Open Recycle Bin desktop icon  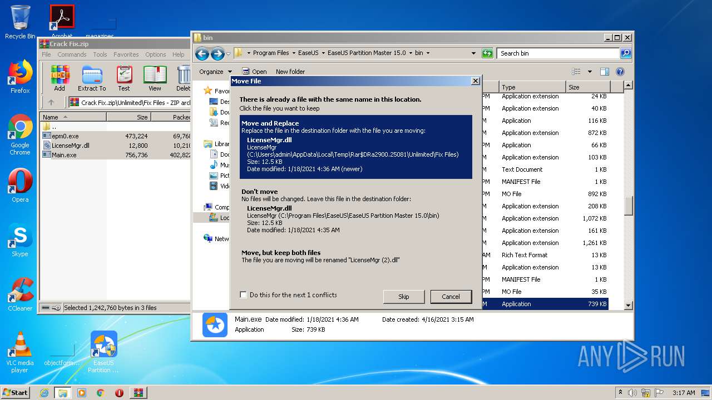tap(20, 22)
